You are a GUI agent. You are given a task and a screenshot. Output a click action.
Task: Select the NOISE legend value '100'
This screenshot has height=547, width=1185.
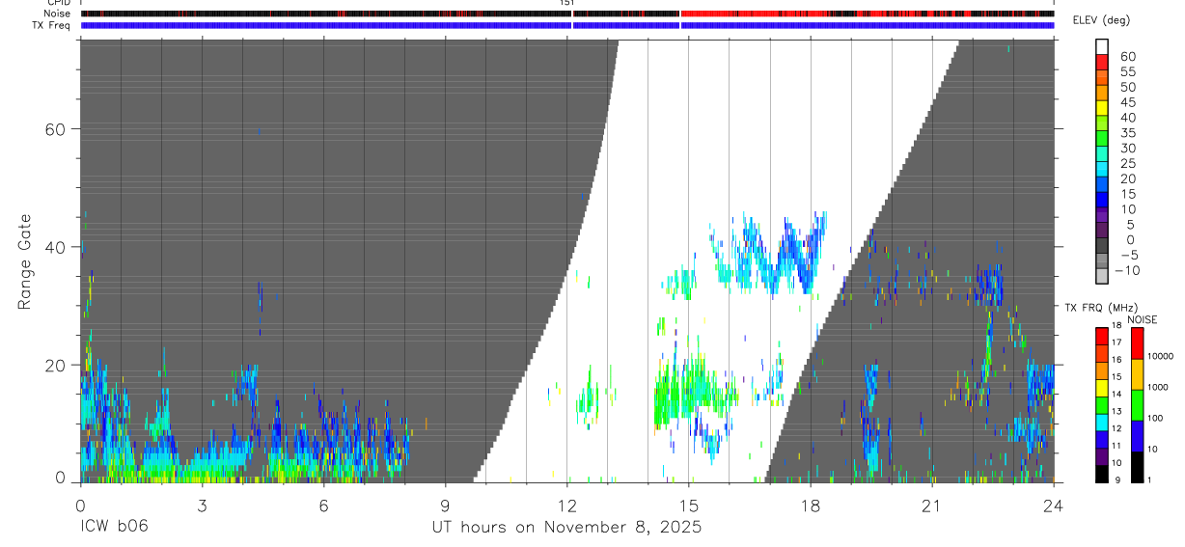pyautogui.click(x=1156, y=418)
